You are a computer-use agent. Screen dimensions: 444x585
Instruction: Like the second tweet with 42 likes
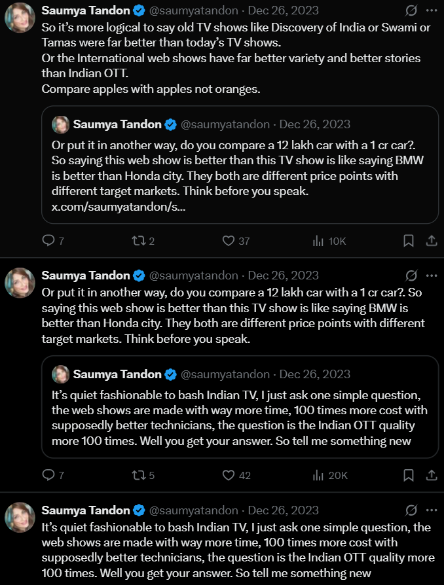coord(229,475)
